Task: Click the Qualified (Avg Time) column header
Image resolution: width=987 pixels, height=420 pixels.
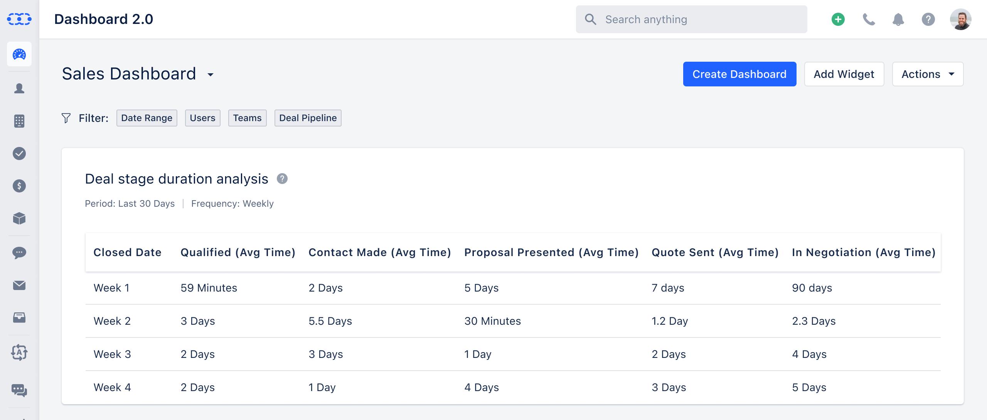Action: point(238,253)
